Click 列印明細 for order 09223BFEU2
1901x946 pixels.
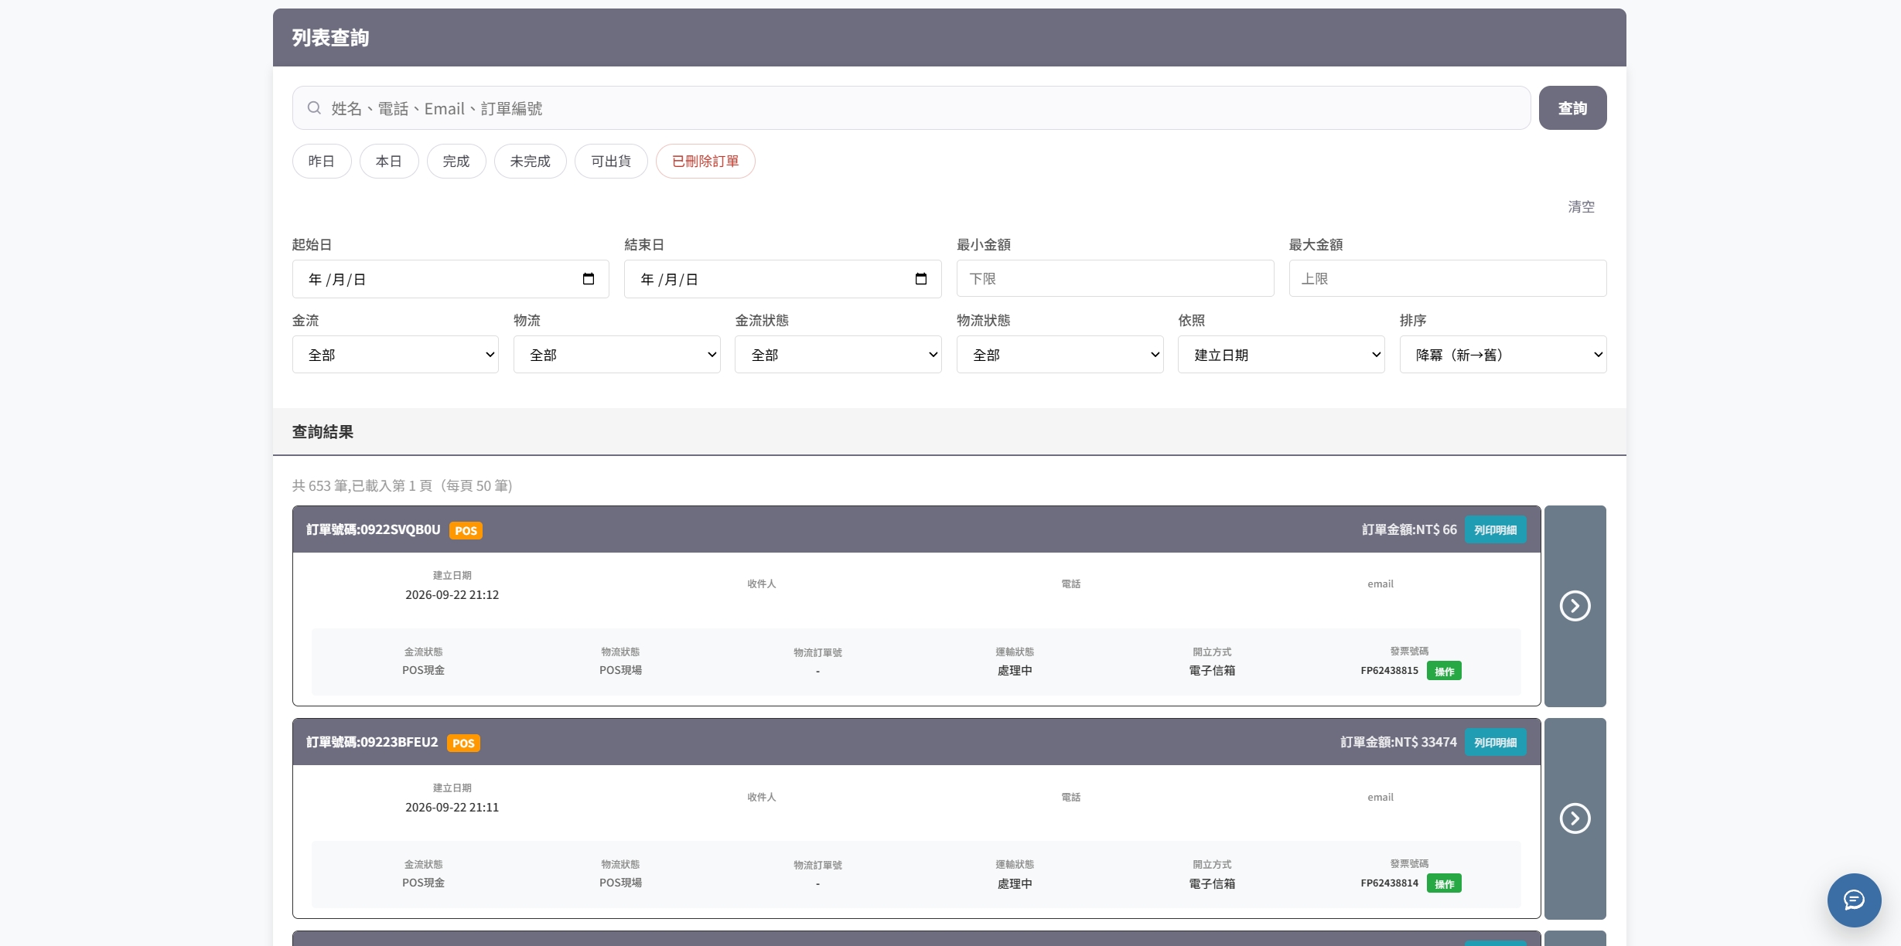(x=1496, y=742)
